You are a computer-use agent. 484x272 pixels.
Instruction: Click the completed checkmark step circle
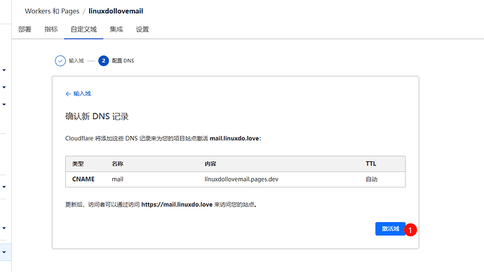(60, 61)
